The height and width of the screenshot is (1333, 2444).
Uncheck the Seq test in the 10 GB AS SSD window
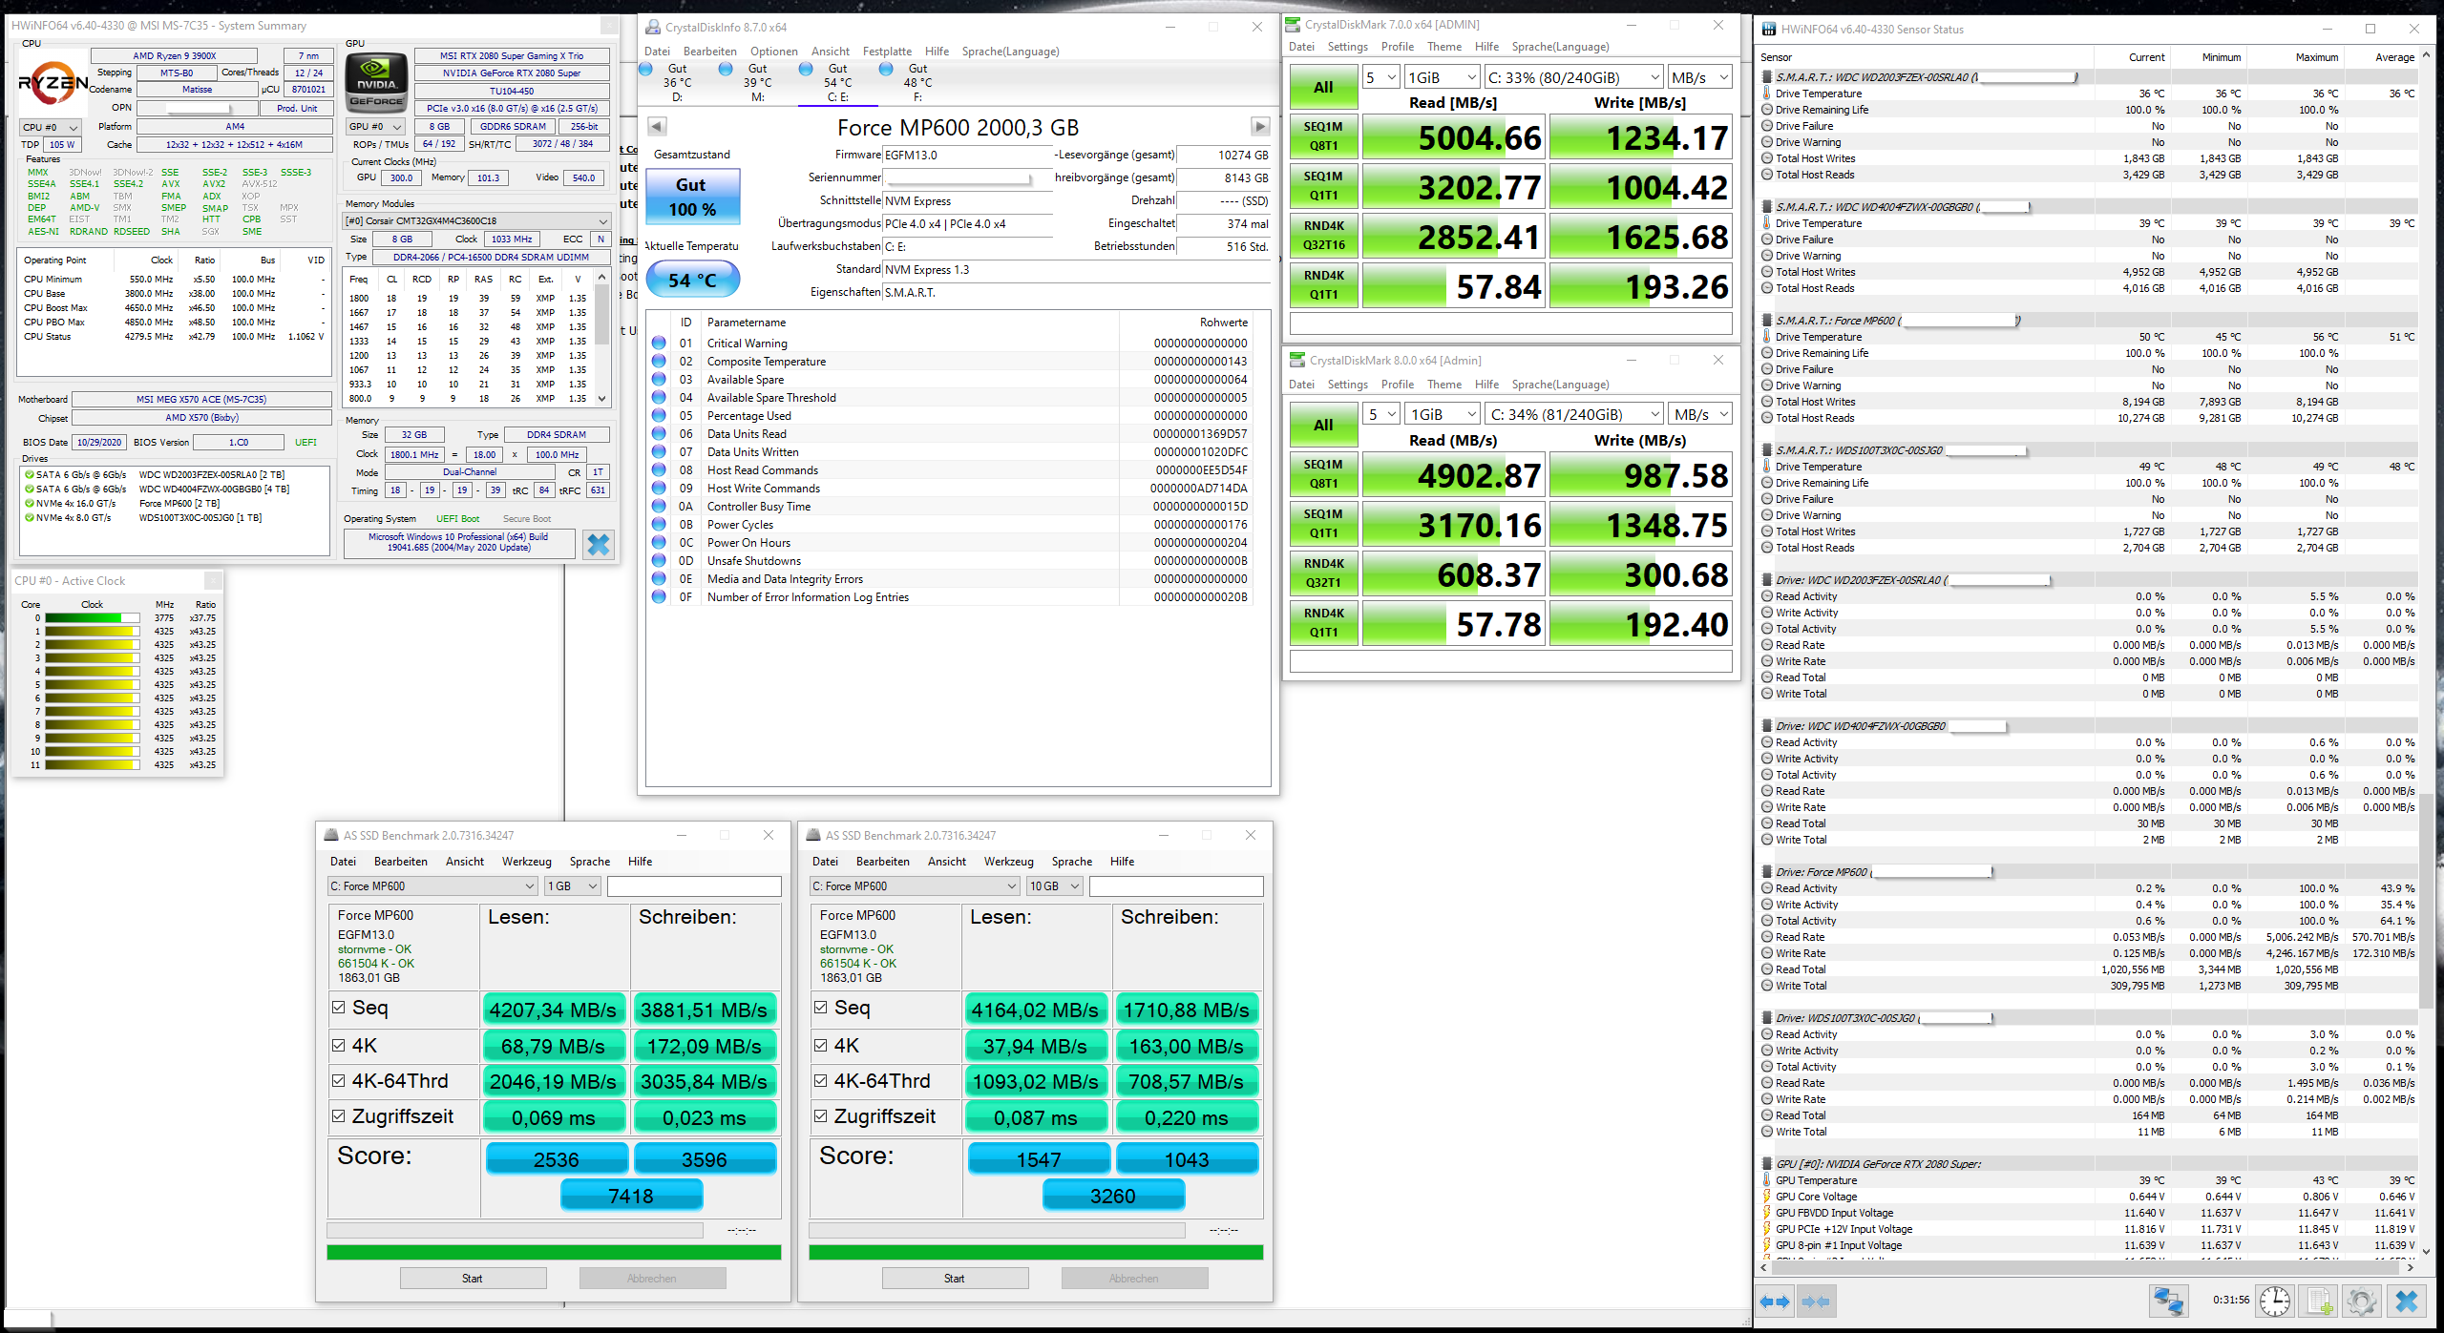821,1007
